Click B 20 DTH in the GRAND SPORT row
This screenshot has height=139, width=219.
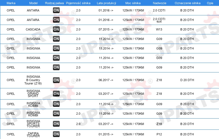point(187,94)
